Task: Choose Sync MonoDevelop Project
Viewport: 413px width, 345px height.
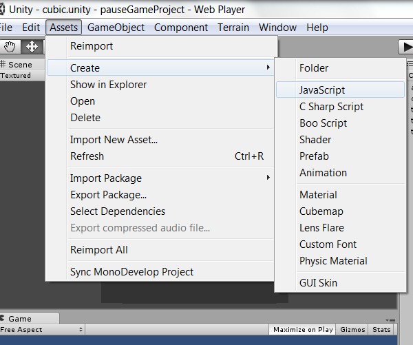Action: point(160,272)
